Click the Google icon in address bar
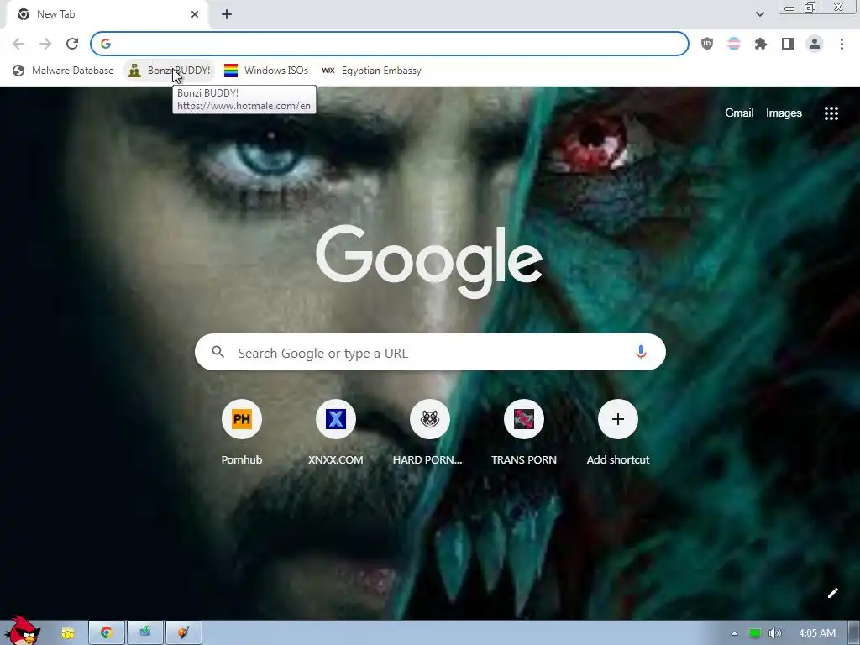Image resolution: width=860 pixels, height=645 pixels. click(106, 44)
